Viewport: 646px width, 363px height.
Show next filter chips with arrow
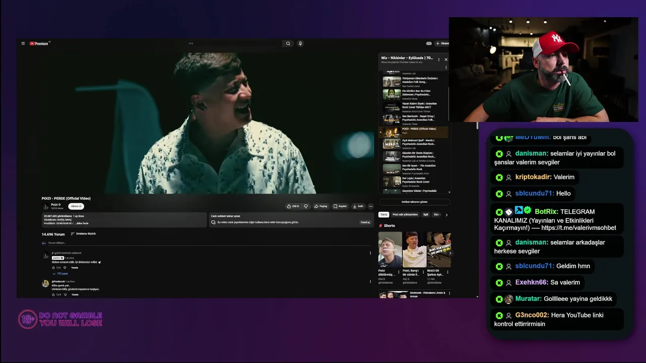point(447,215)
